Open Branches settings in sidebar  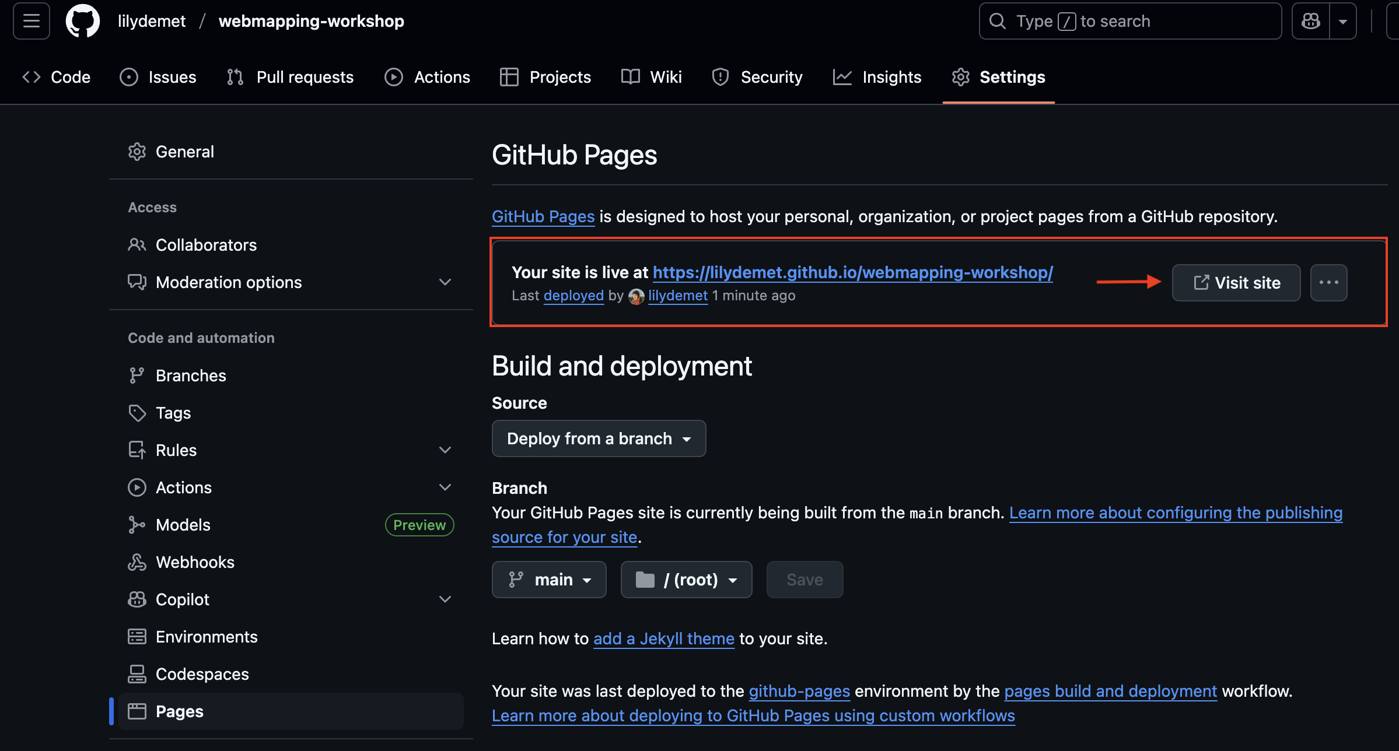pyautogui.click(x=291, y=375)
